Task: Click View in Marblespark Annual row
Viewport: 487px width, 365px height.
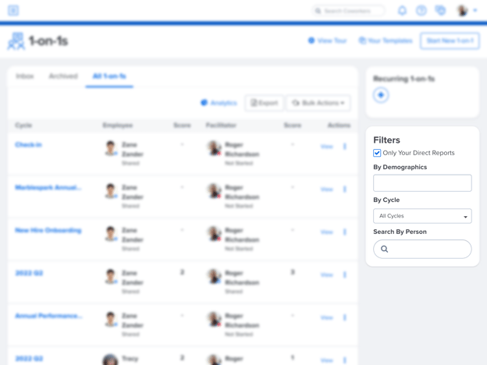Action: click(327, 190)
